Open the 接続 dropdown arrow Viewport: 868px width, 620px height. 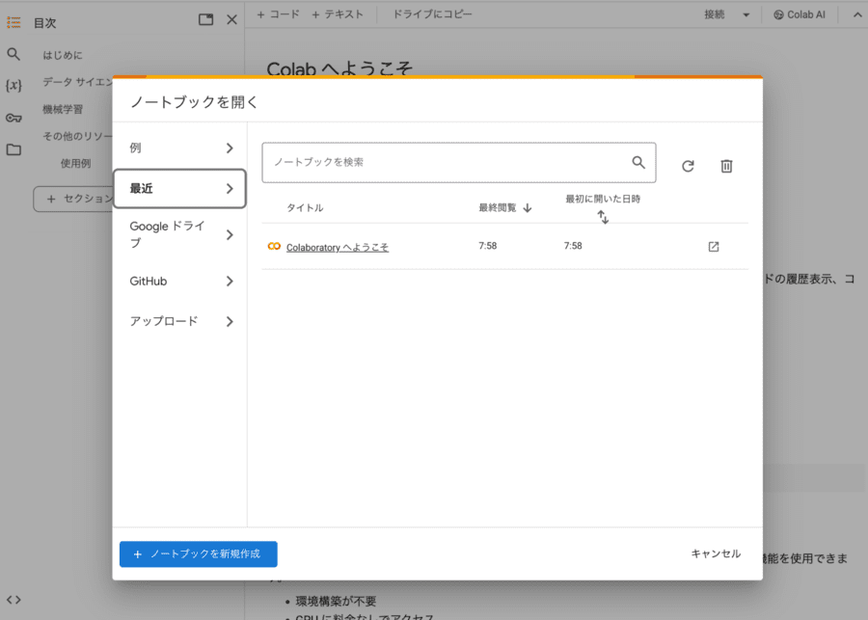click(x=746, y=14)
